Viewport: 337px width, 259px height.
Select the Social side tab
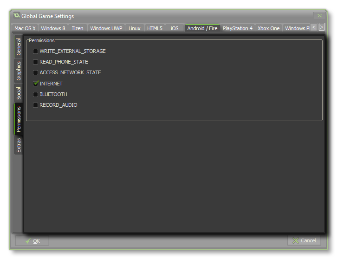pos(19,93)
